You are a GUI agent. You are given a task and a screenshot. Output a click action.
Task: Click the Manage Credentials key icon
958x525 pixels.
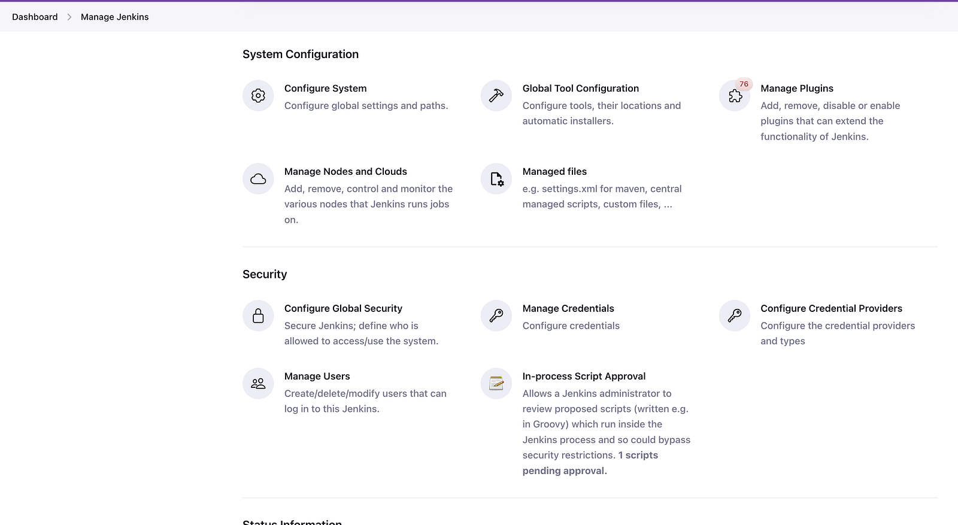tap(496, 315)
